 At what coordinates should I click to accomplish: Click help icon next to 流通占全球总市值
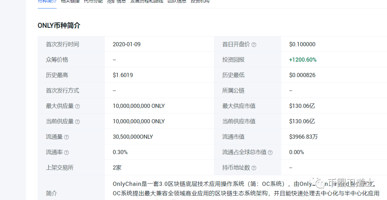click(x=270, y=152)
